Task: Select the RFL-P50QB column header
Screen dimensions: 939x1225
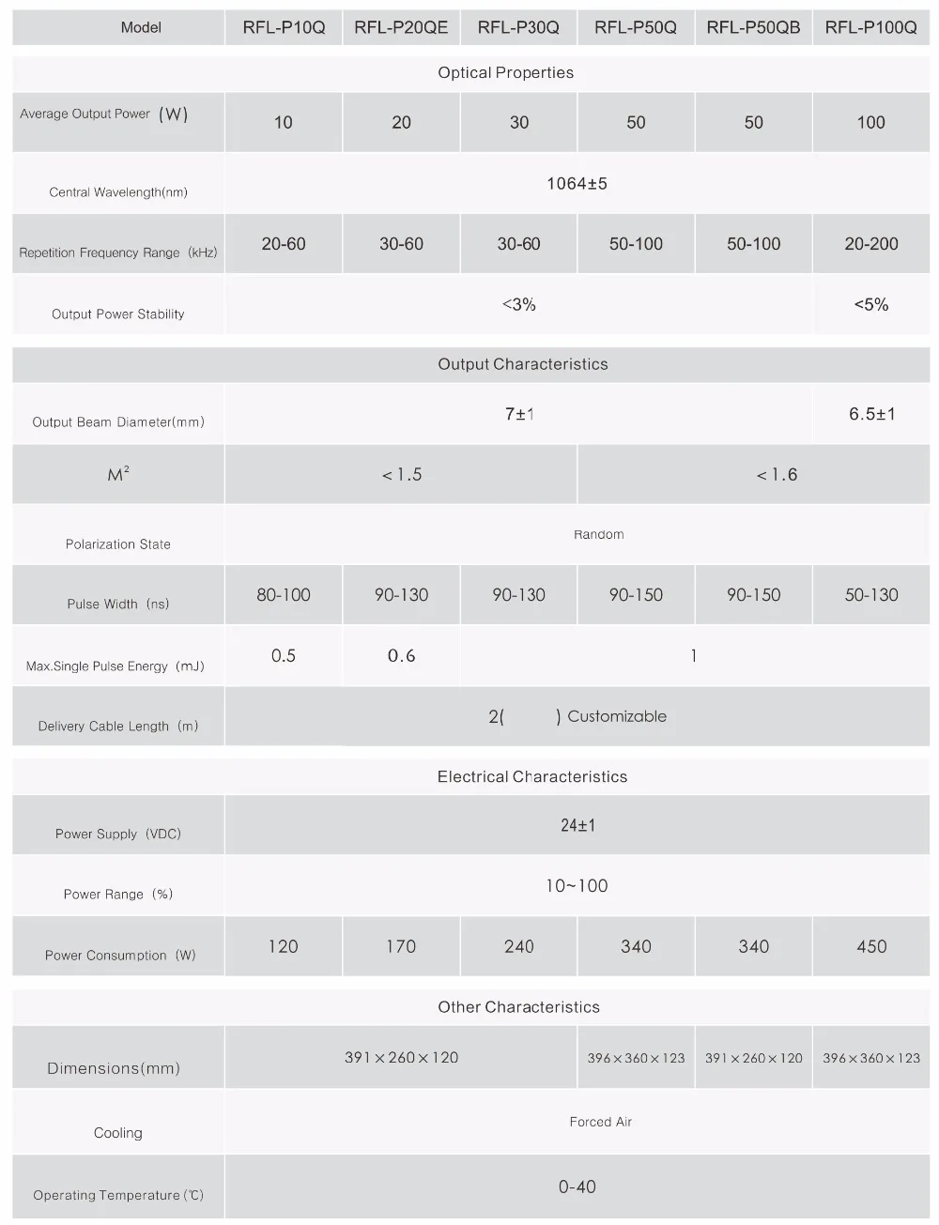Action: tap(753, 27)
